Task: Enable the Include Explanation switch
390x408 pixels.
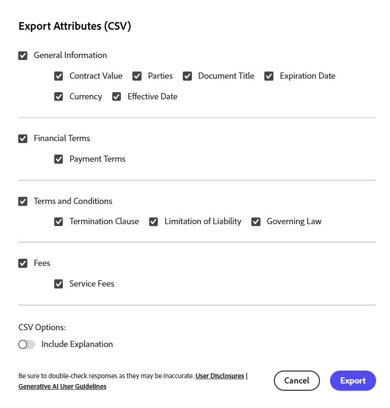Action: tap(27, 345)
